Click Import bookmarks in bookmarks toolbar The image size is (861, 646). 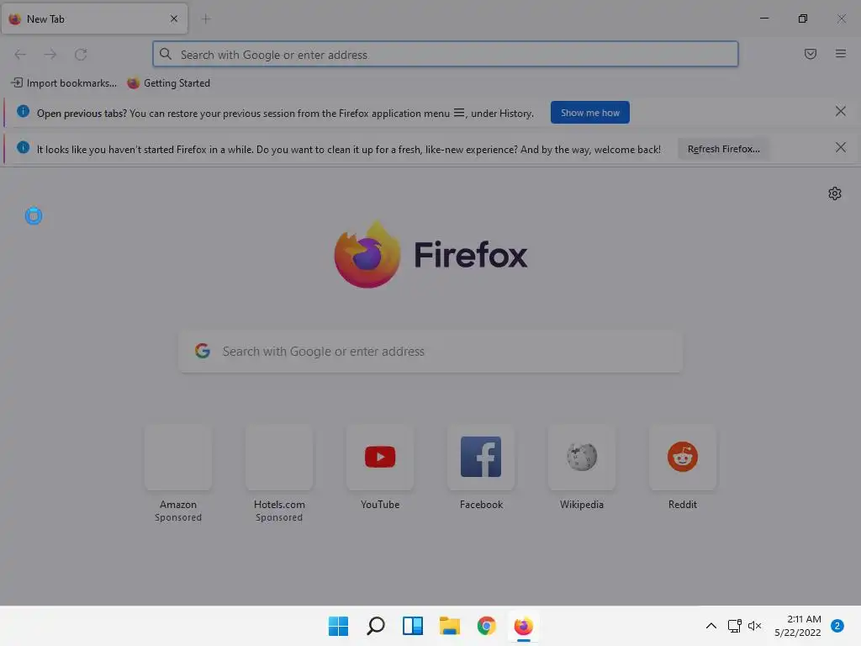tap(64, 83)
